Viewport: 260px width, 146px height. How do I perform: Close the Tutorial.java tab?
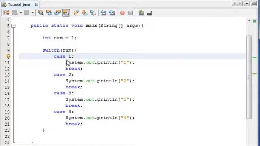tap(36, 5)
